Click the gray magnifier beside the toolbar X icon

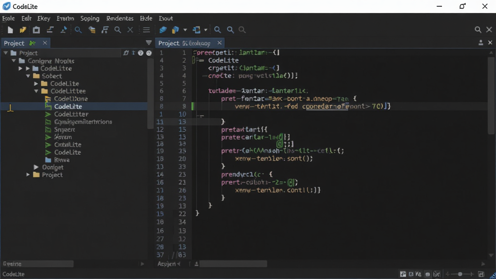click(118, 30)
